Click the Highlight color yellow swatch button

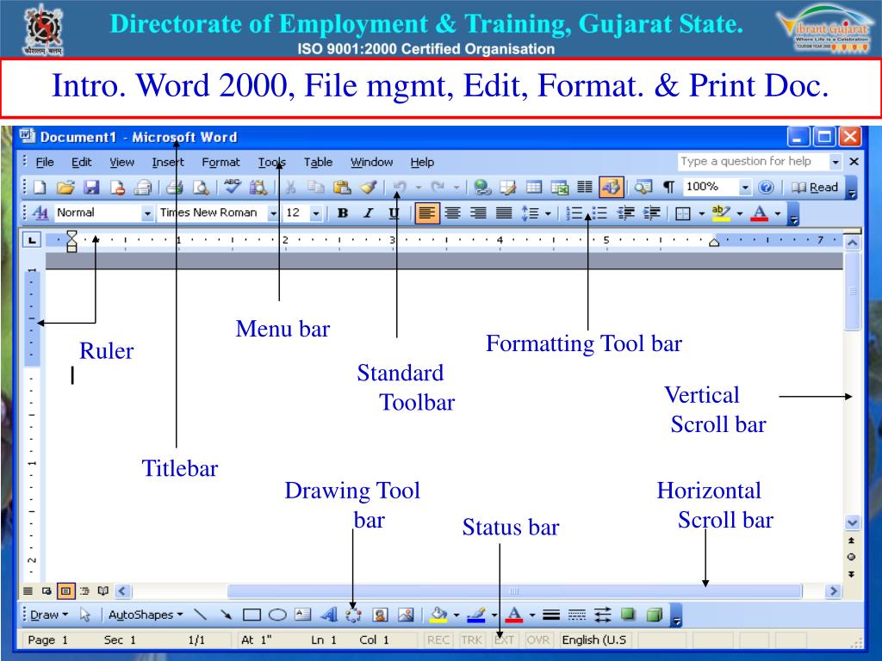click(x=721, y=213)
